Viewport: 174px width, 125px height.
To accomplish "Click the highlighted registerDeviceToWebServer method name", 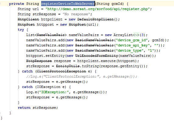I will point(68,4).
